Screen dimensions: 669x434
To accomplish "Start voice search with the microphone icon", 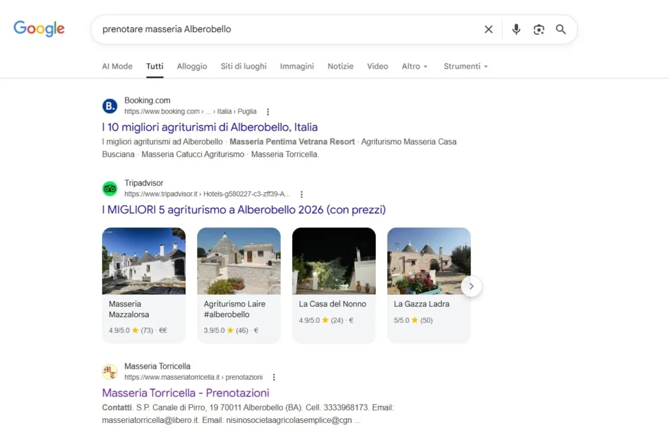I will tap(516, 29).
